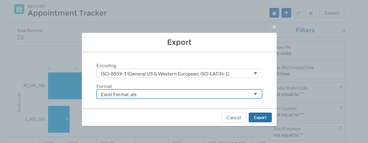Screen dimensions: 368x143
Task: Remove the Site Country filter
Action: 341,107
